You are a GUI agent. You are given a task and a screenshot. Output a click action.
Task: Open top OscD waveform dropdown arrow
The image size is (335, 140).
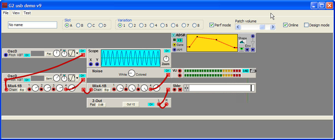coord(77,53)
